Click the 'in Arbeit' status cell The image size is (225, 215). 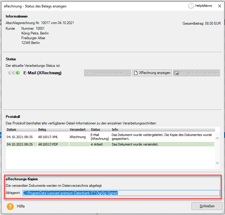click(100, 144)
